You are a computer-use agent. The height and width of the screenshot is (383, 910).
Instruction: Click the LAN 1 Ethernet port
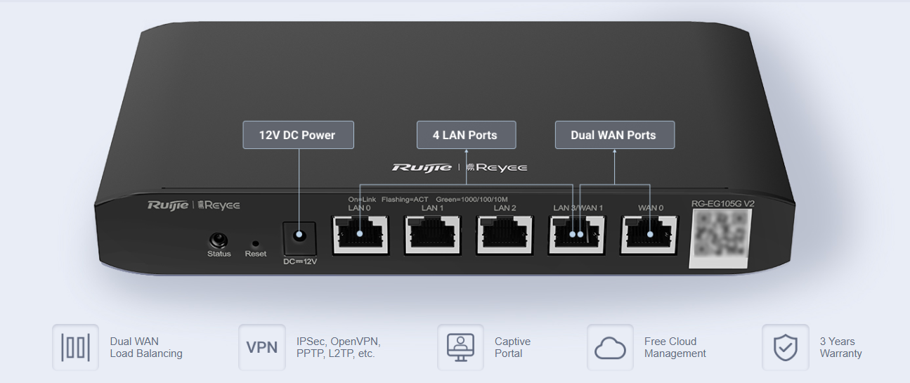(432, 234)
